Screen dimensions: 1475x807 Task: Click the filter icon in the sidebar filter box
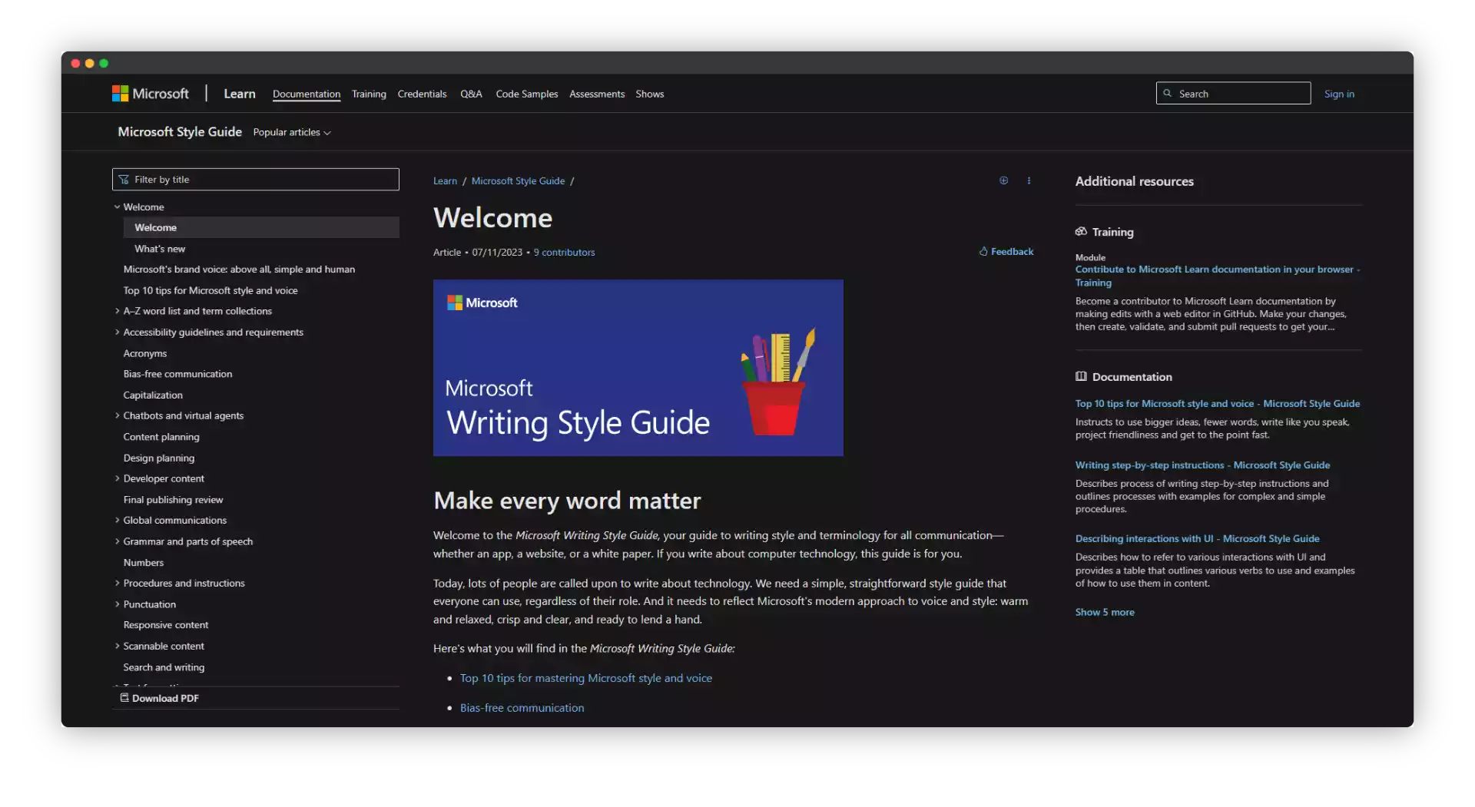coord(124,179)
